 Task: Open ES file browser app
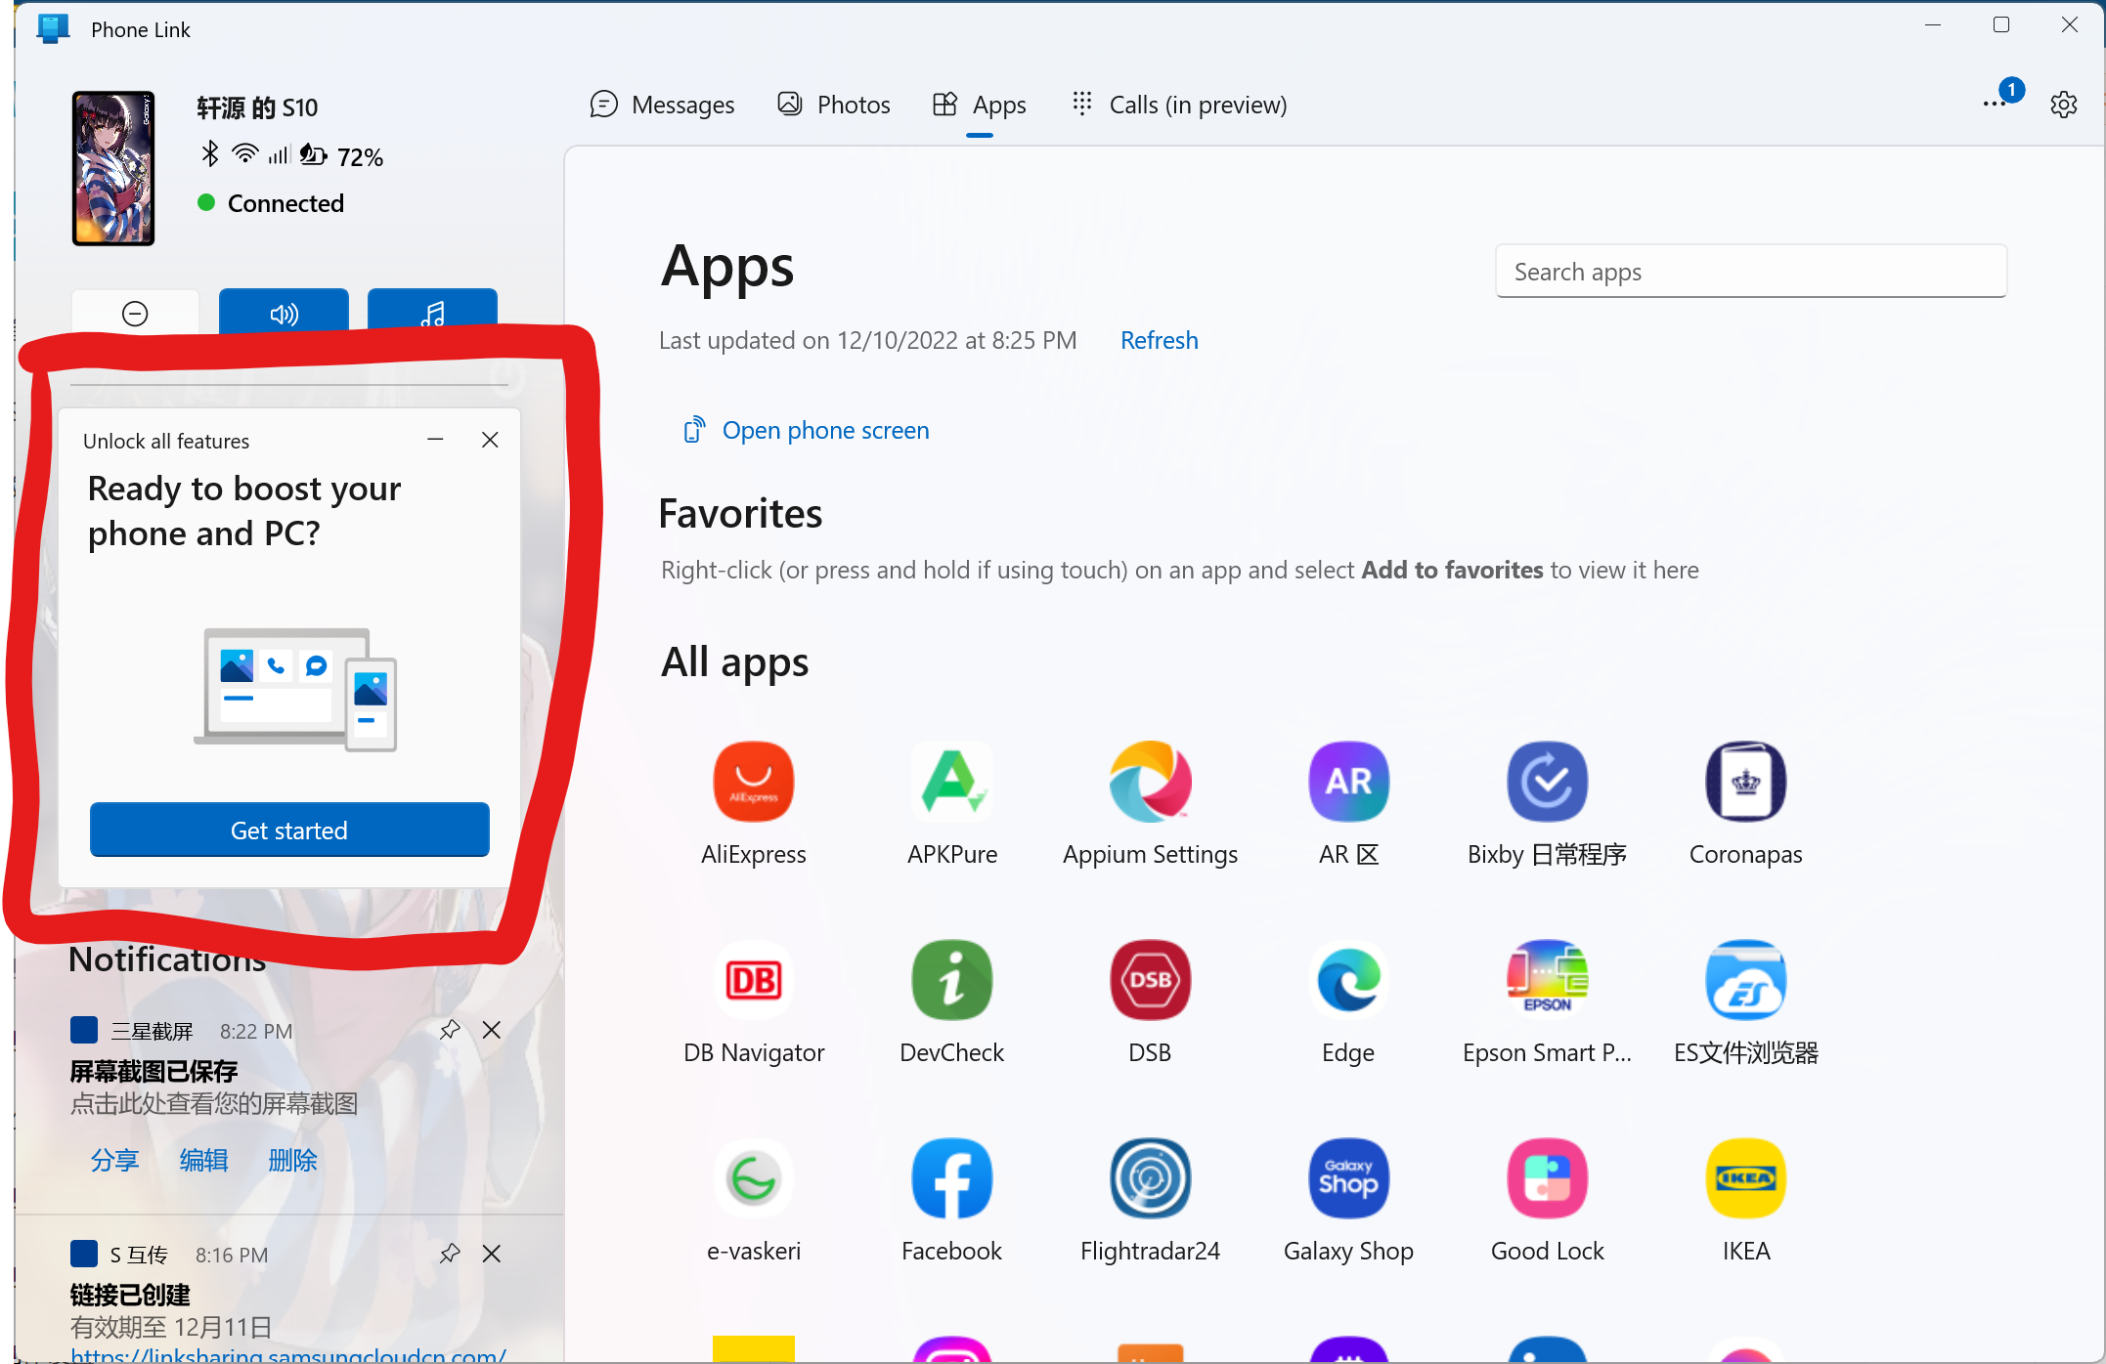pos(1745,980)
